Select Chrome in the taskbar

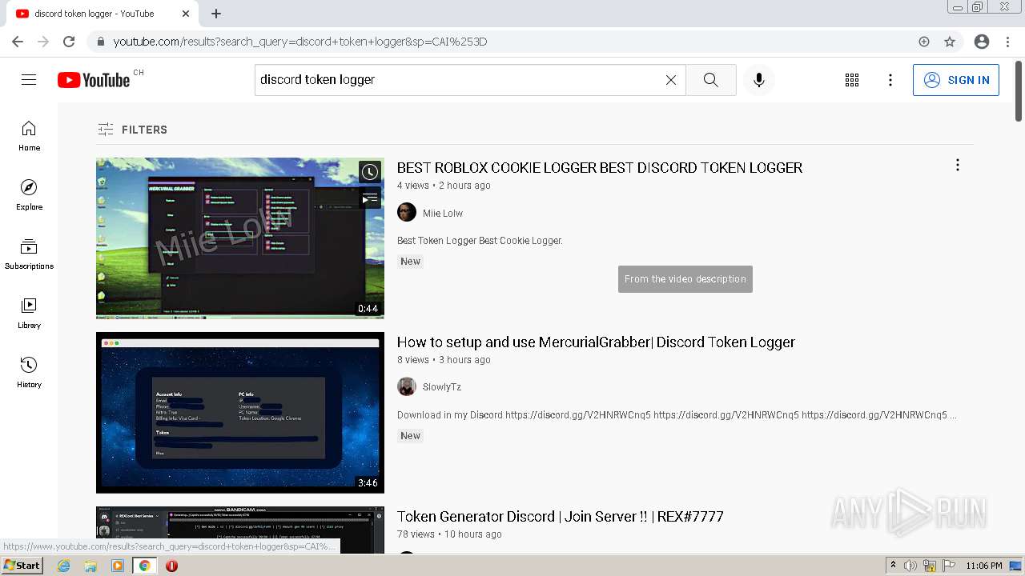tap(145, 566)
